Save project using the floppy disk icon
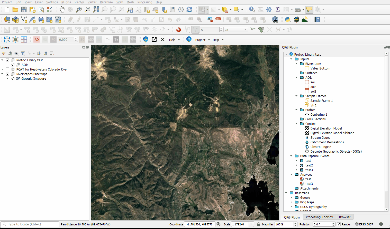This screenshot has width=390, height=229. click(24, 10)
